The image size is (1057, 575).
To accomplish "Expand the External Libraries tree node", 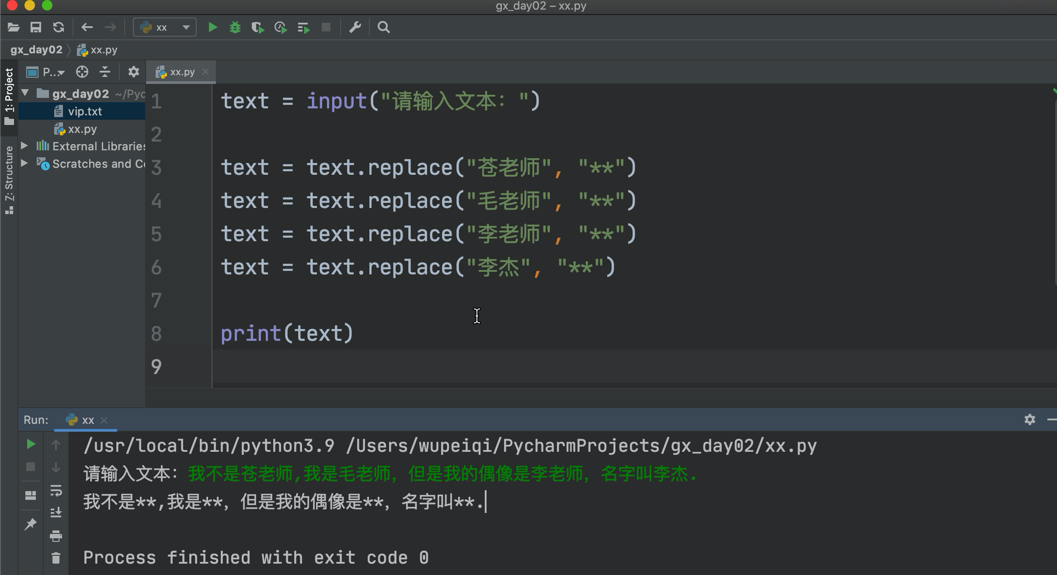I will [25, 145].
